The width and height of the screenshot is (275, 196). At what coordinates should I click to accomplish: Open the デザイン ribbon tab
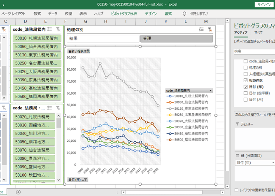pos(151,14)
